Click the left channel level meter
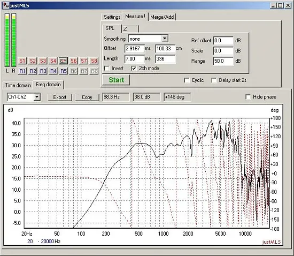The height and width of the screenshot is (256, 294). (7, 40)
